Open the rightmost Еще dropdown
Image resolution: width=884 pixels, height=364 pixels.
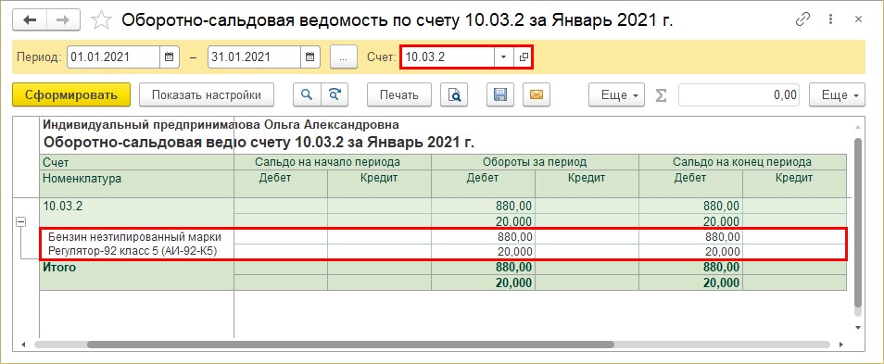click(x=838, y=94)
